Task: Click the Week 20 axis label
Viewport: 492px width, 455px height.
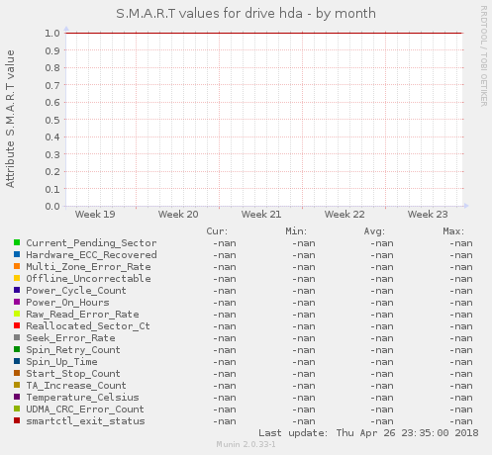Action: tap(178, 215)
